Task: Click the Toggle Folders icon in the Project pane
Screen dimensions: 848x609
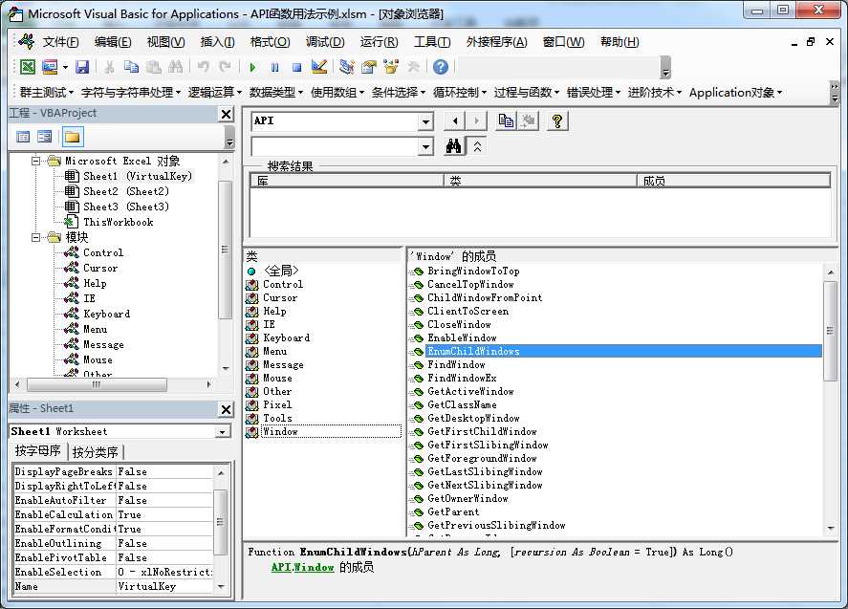Action: coord(73,137)
